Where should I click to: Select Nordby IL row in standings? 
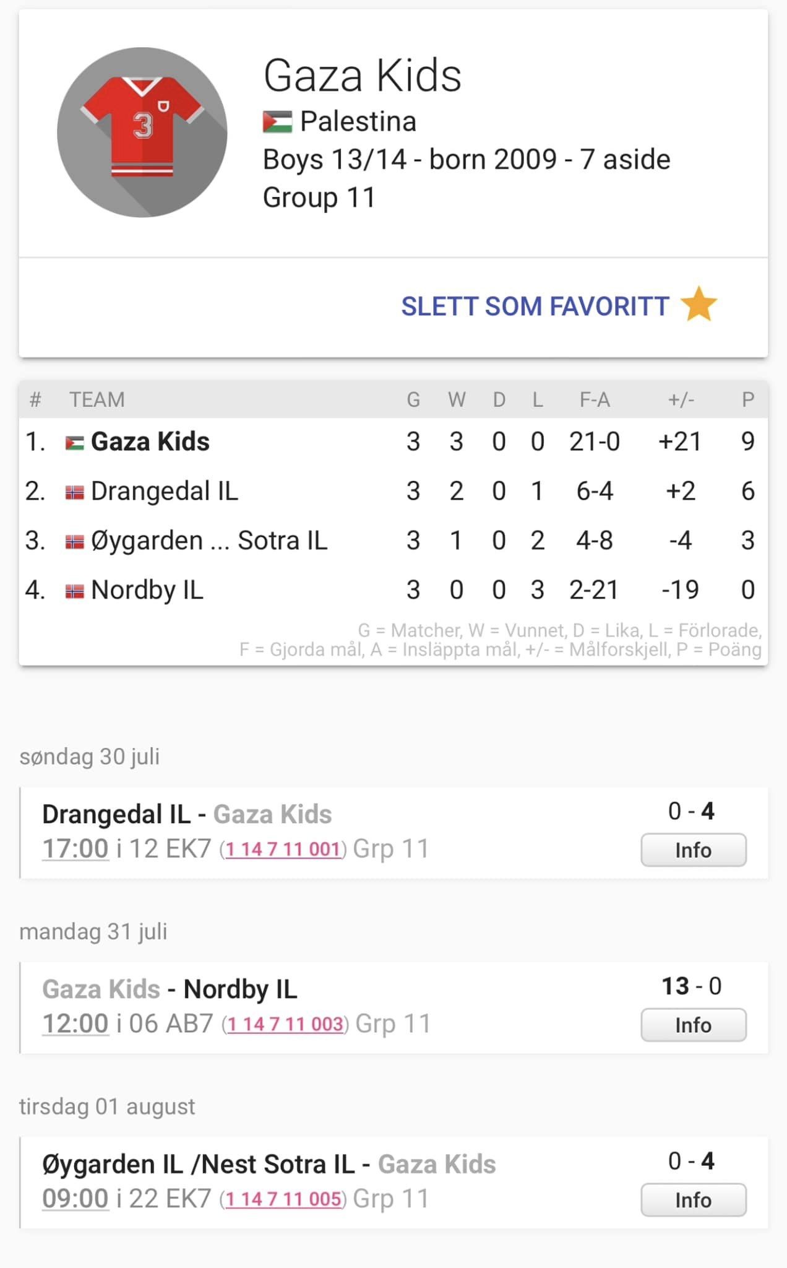[x=147, y=590]
